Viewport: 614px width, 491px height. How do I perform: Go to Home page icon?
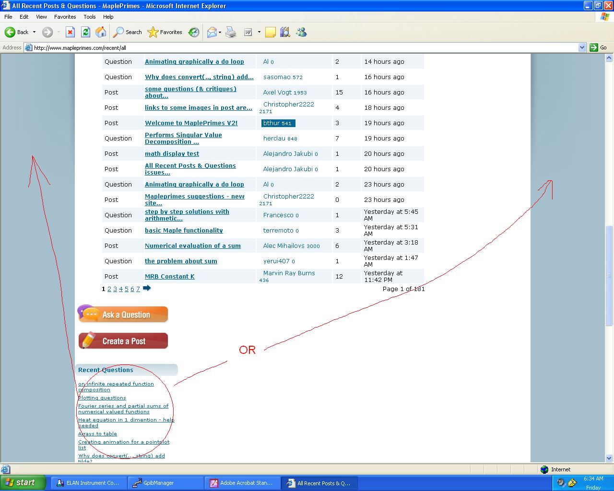click(101, 32)
